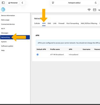This screenshot has height=105, width=100.
Task: Open the LAN tab
Action: pyautogui.click(x=55, y=23)
